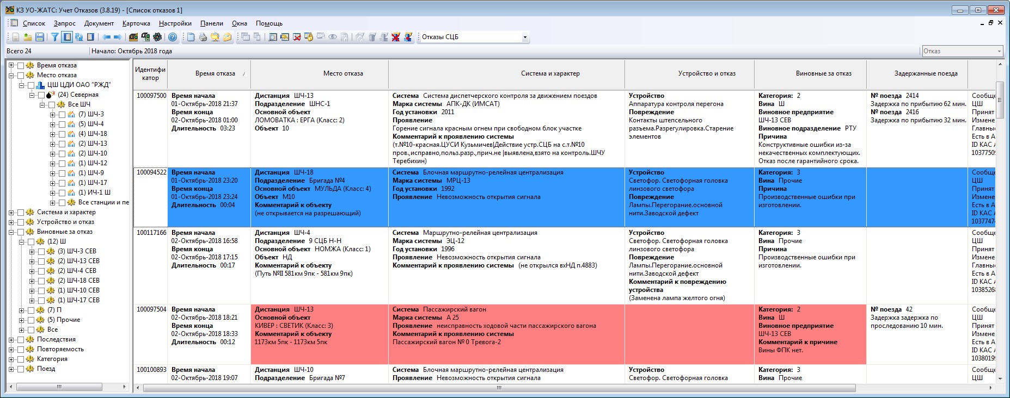Viewport: 1010px width, 398px height.
Task: Click the Задержанные поезда column header
Action: (917, 73)
